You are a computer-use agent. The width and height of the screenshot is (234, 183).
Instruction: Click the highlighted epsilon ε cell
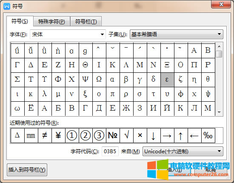(167, 80)
